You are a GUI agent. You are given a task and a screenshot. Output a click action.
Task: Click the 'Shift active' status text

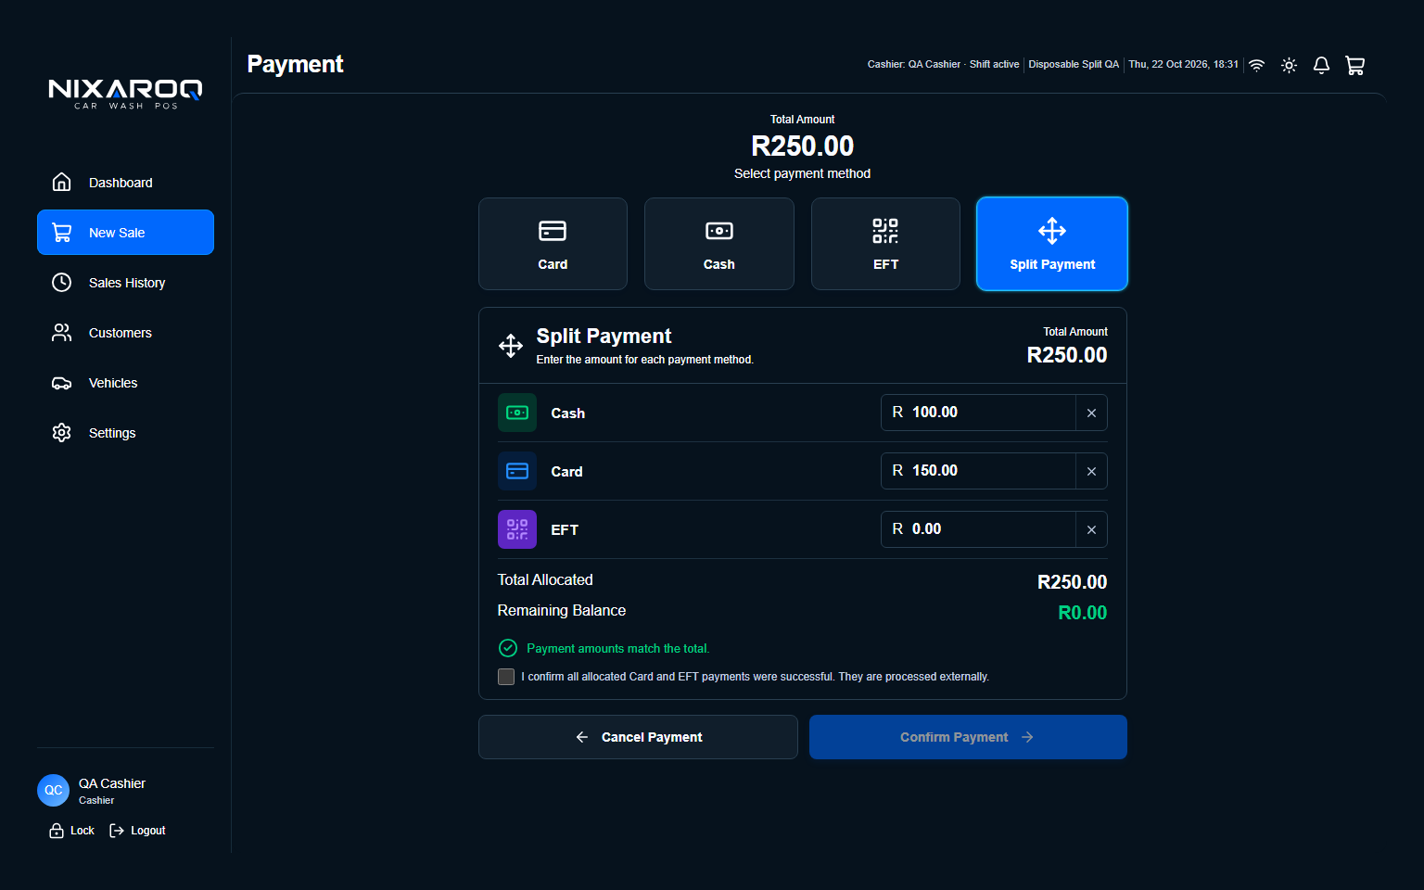[994, 65]
